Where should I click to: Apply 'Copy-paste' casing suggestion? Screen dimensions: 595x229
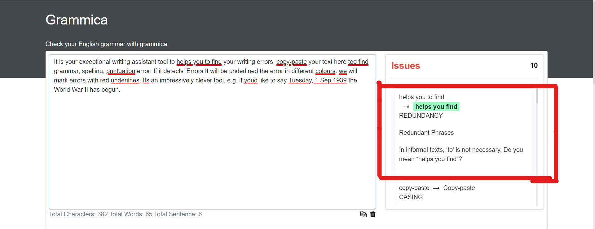(x=459, y=188)
